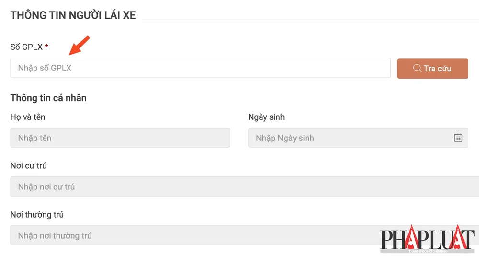Screen dimensions: 479x257
Task: Click the red asterisk required marker
Action: (x=46, y=47)
